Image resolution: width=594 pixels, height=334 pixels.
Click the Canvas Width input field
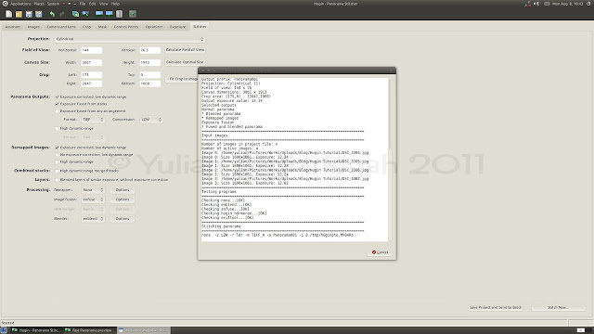pos(91,62)
